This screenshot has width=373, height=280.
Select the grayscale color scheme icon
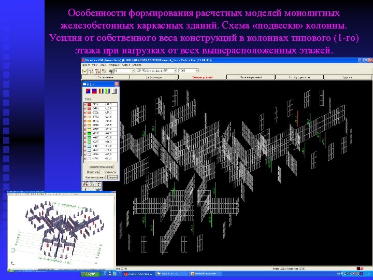click(x=114, y=91)
